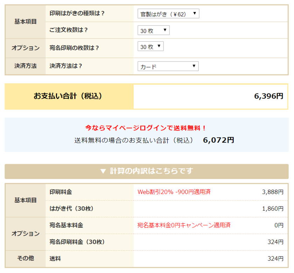Click the 6,396円 total payment amount
This screenshot has width=294, height=273.
[268, 96]
